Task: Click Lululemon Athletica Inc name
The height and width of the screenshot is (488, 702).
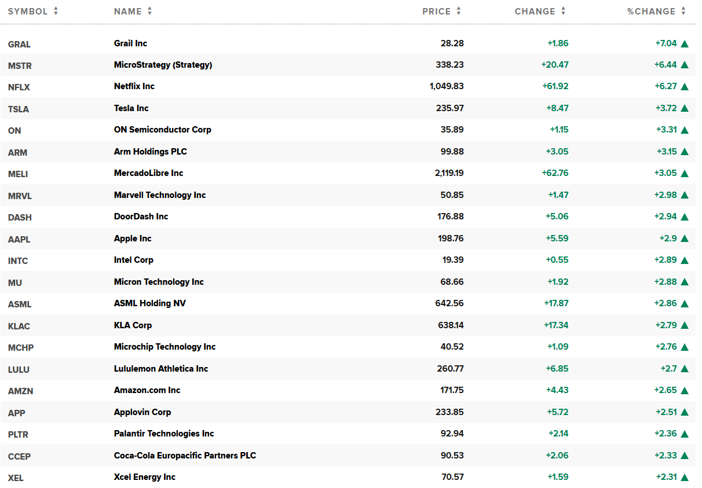Action: [x=161, y=369]
